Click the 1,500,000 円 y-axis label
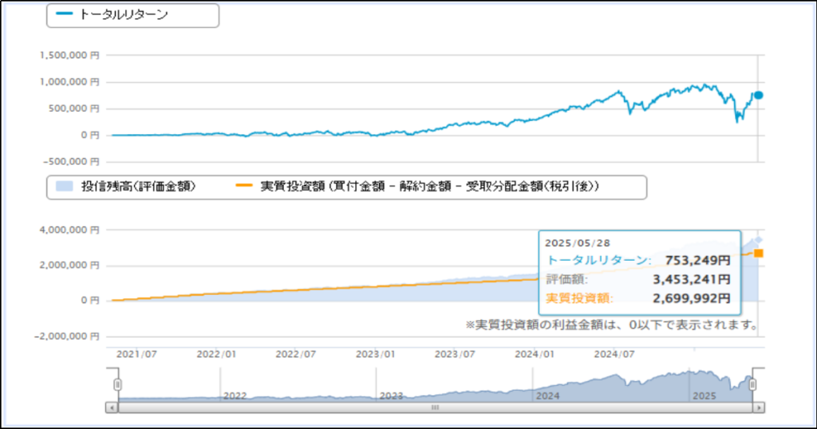Image resolution: width=817 pixels, height=429 pixels. tap(69, 55)
